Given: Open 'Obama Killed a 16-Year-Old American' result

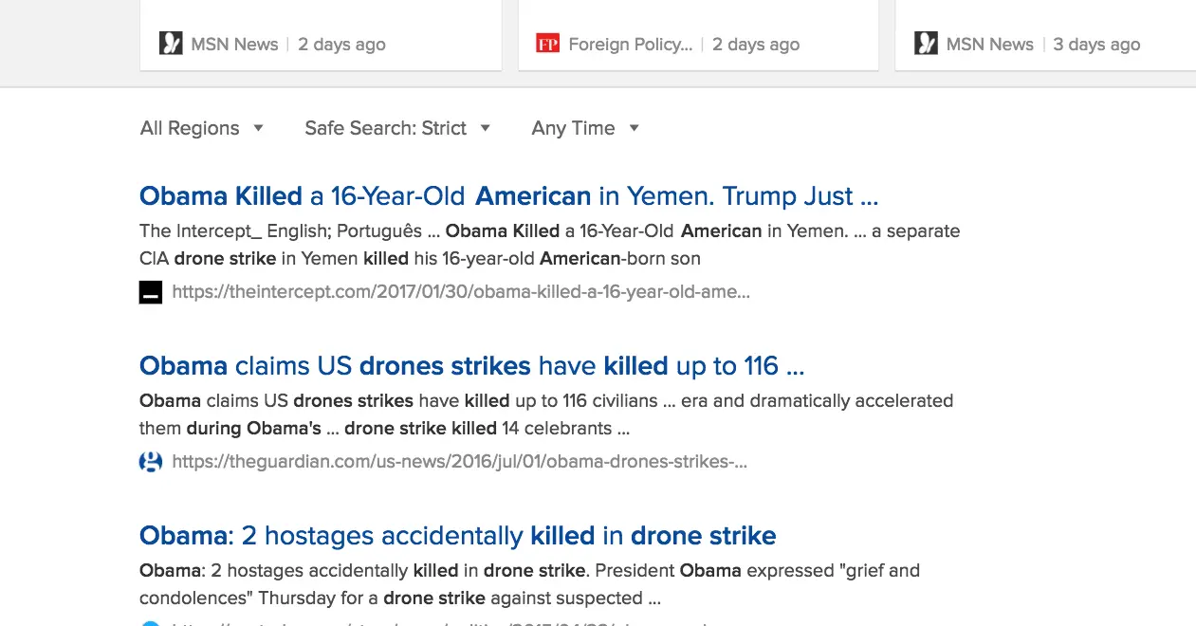Looking at the screenshot, I should click(508, 196).
